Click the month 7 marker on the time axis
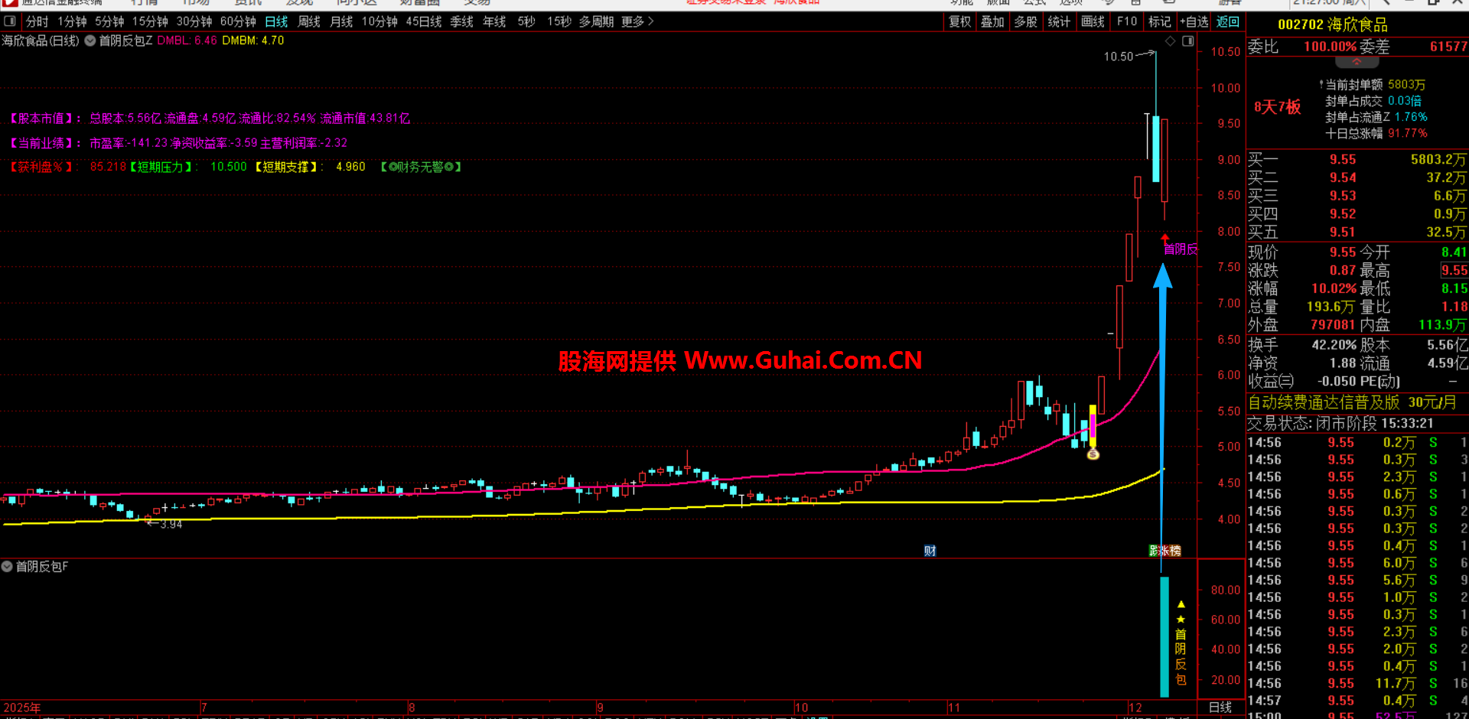The width and height of the screenshot is (1469, 719). 204,708
